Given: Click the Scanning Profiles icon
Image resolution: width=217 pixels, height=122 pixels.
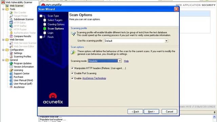Looking at the screenshot, I should click(x=11, y=57).
